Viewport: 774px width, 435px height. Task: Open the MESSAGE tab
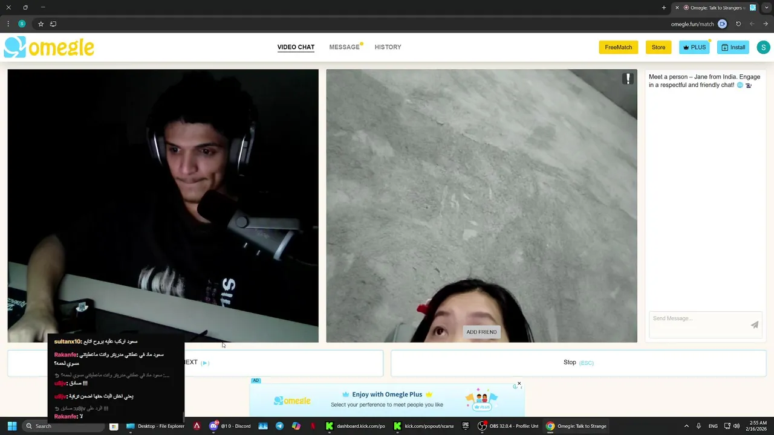[x=345, y=47]
